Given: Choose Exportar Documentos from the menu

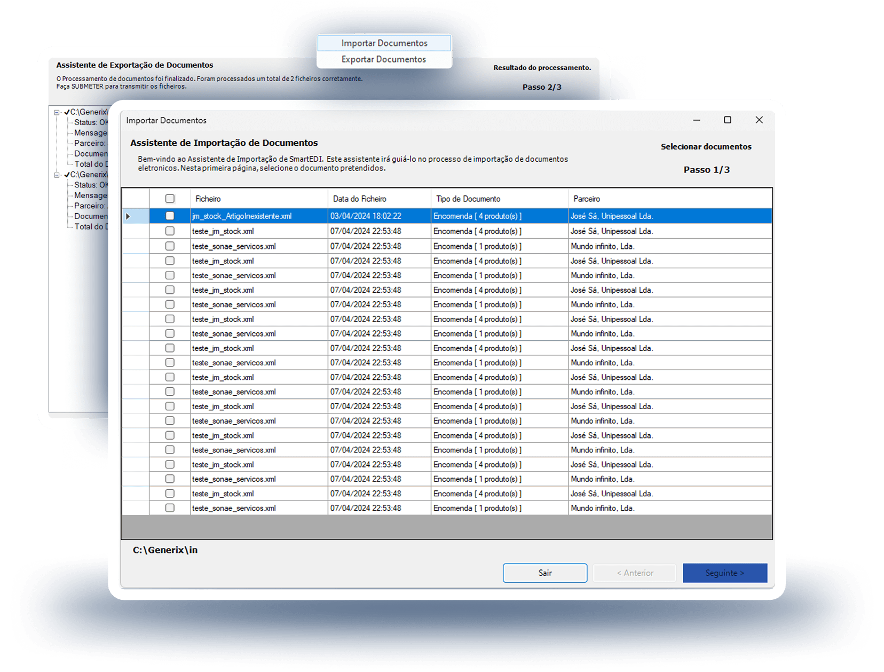Looking at the screenshot, I should pyautogui.click(x=384, y=59).
